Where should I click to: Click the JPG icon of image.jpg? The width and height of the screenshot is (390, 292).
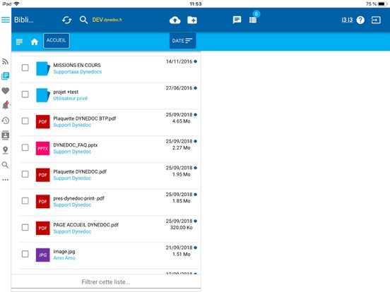coord(43,255)
